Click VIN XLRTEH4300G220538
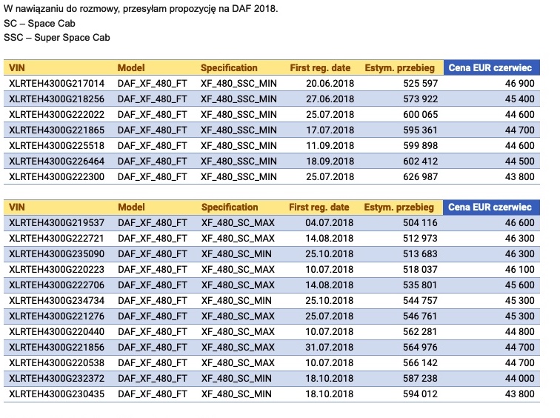Viewport: 560px width, 418px height. (x=57, y=363)
